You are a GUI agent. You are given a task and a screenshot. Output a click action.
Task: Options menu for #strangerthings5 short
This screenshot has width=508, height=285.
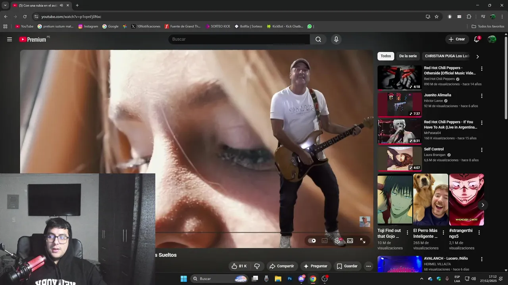[x=479, y=233]
